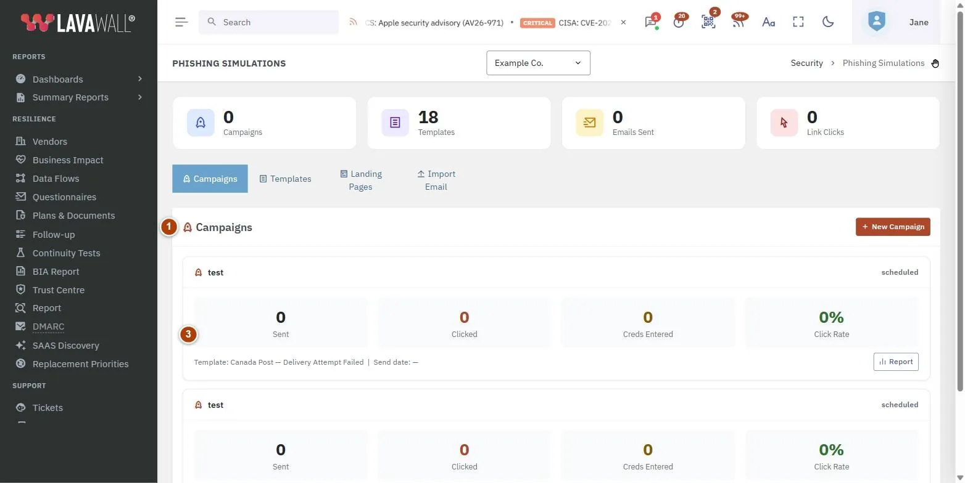The height and width of the screenshot is (483, 965).
Task: Open Report for first test campaign
Action: pyautogui.click(x=896, y=362)
